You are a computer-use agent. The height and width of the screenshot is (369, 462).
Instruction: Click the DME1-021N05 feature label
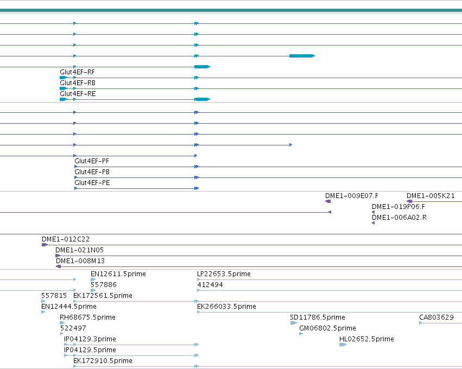pyautogui.click(x=80, y=250)
